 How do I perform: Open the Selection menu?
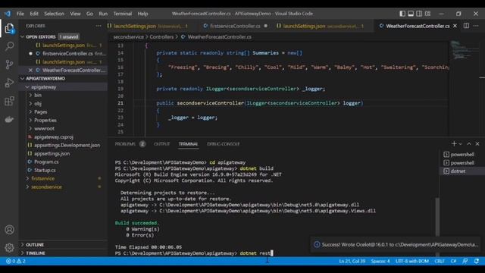coord(54,14)
